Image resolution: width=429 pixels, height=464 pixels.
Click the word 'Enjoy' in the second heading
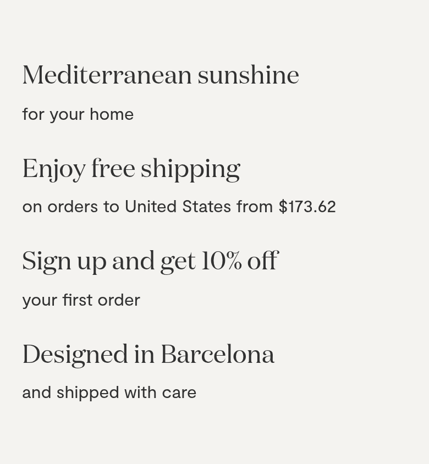(x=54, y=169)
